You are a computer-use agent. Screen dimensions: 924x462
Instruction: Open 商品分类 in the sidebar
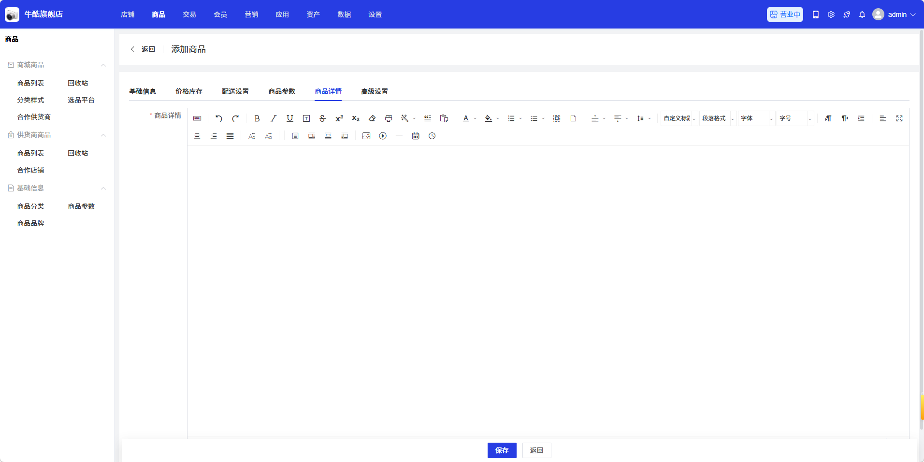[30, 206]
